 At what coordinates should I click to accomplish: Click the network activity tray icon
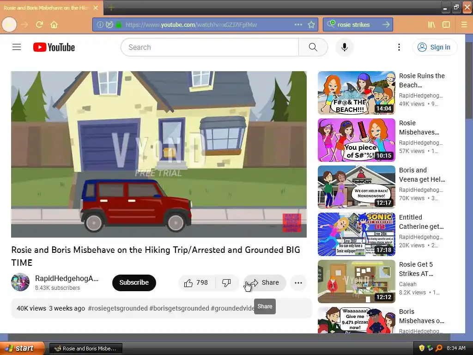431,348
